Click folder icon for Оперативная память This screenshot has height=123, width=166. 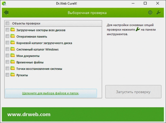point(13,36)
